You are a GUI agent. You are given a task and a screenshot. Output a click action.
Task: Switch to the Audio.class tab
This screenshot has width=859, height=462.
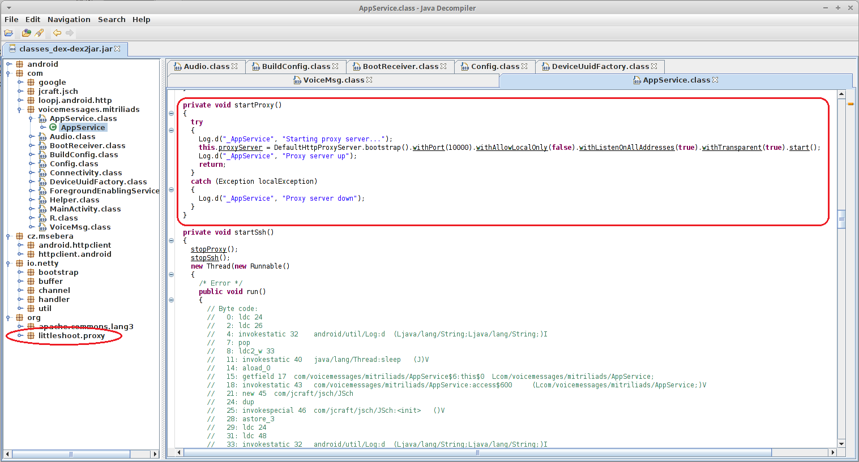(207, 66)
